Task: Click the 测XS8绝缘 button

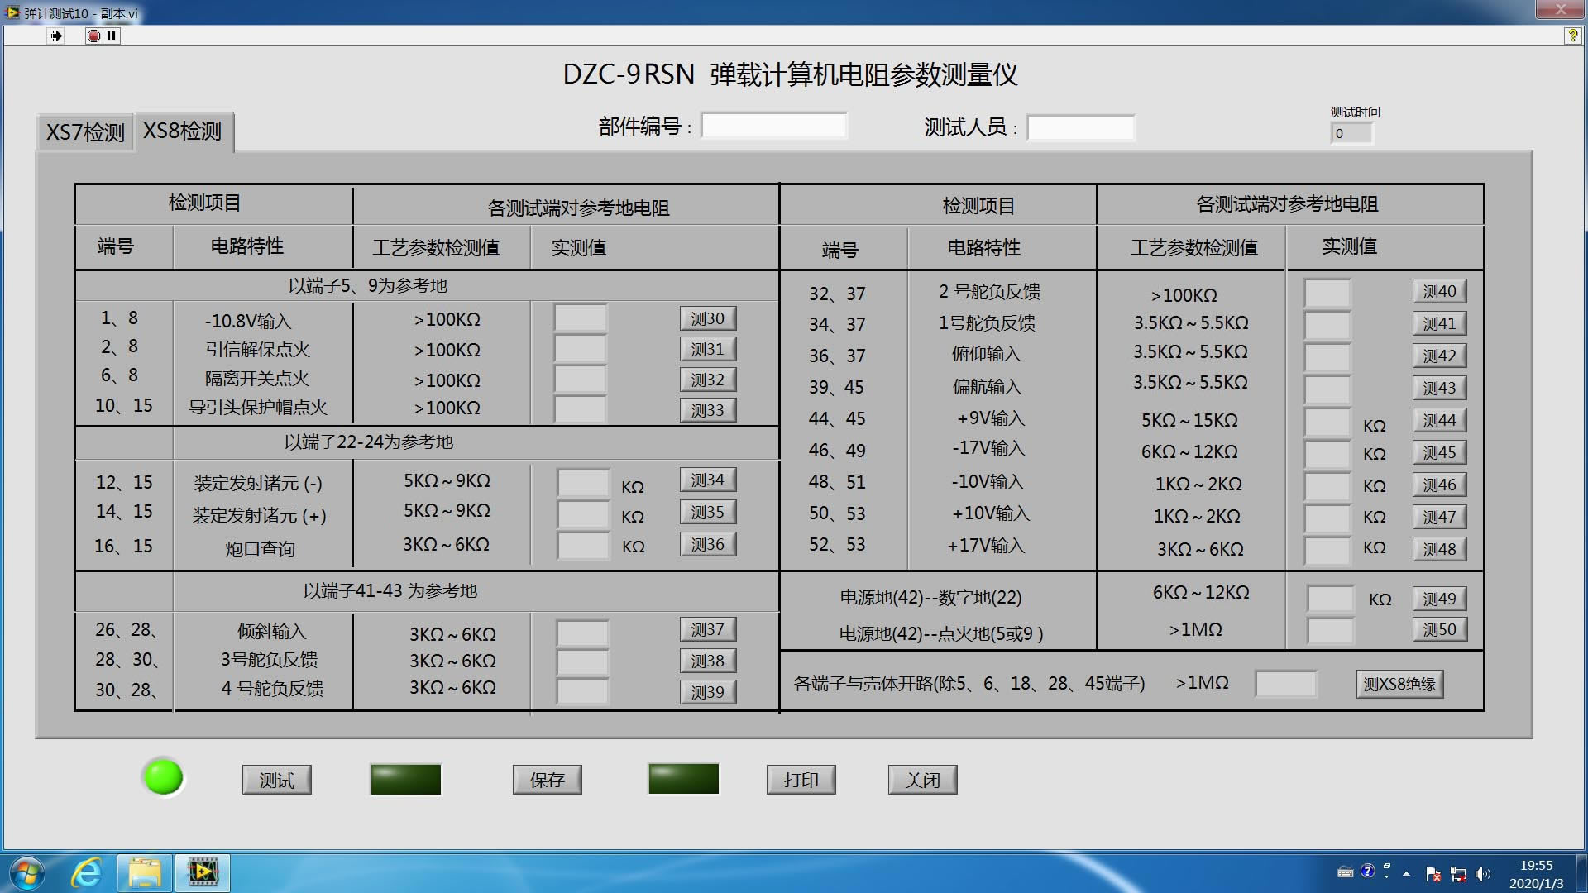Action: 1399,684
